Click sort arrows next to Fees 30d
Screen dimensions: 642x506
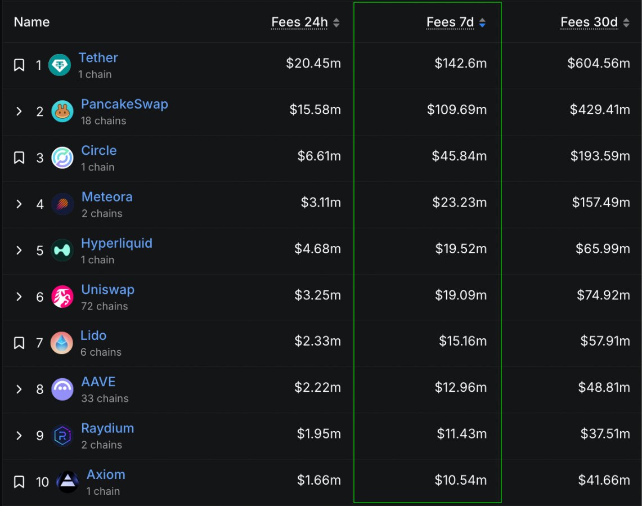626,23
